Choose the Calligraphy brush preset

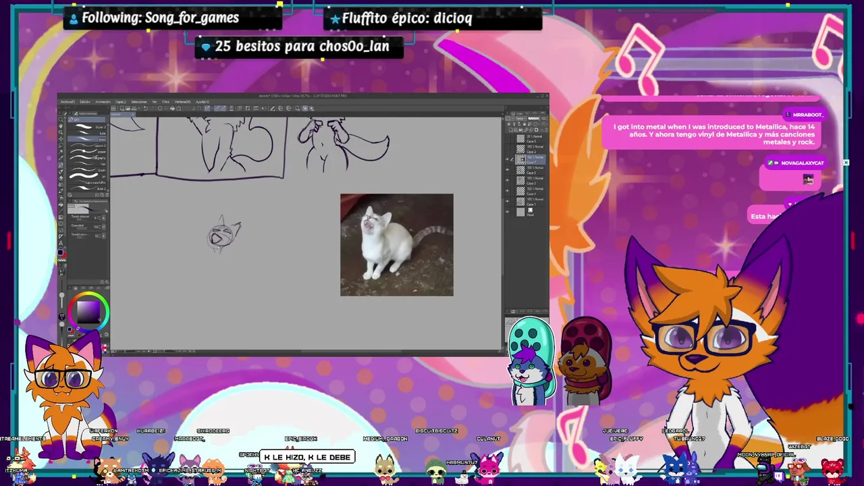click(86, 158)
